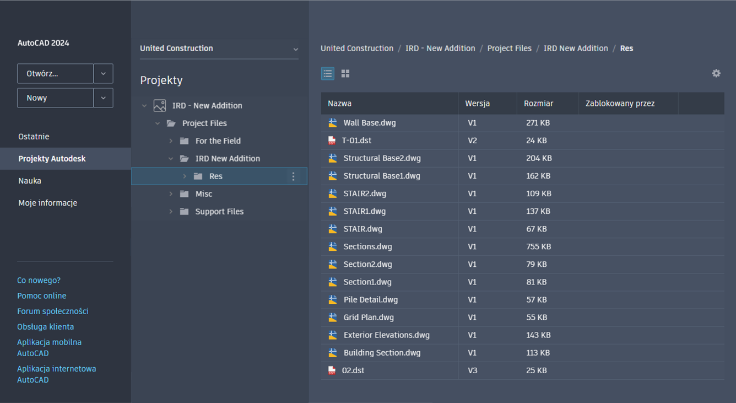
Task: Select the Exterior Elevations.dwg file name
Action: point(387,335)
